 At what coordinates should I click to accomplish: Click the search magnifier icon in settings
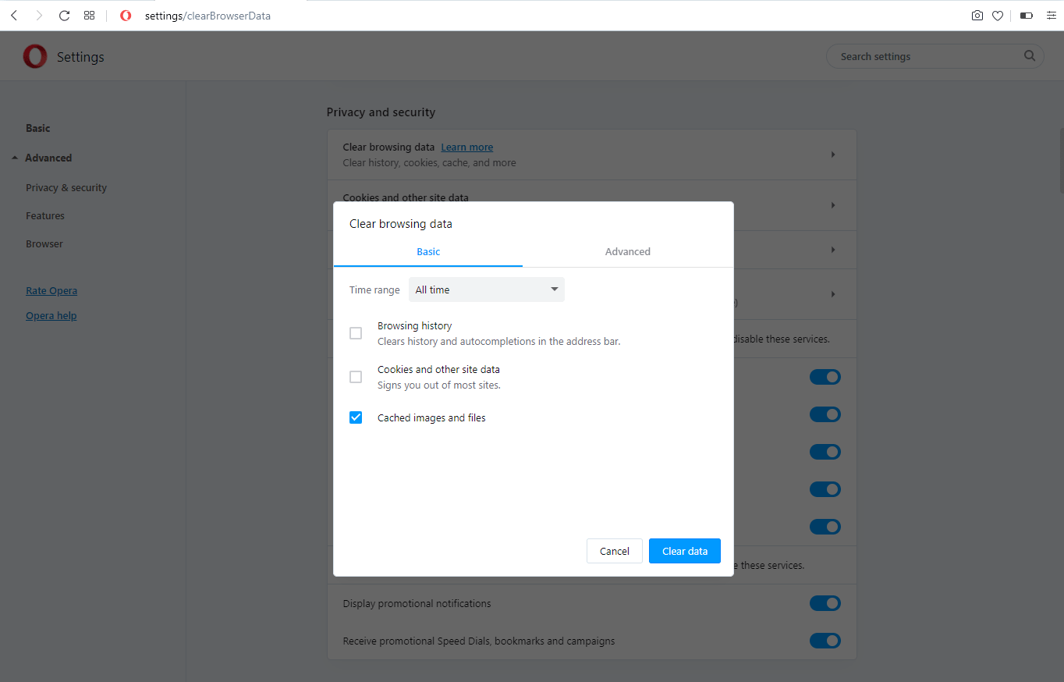point(1030,56)
